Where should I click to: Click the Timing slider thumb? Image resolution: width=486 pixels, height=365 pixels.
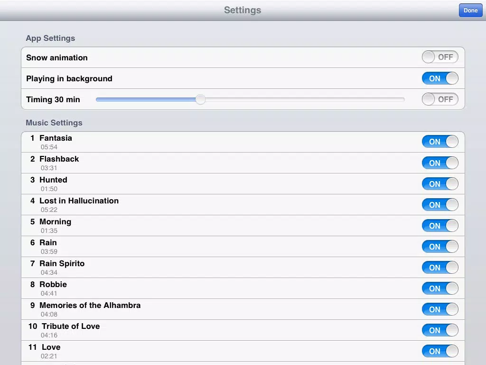point(201,99)
